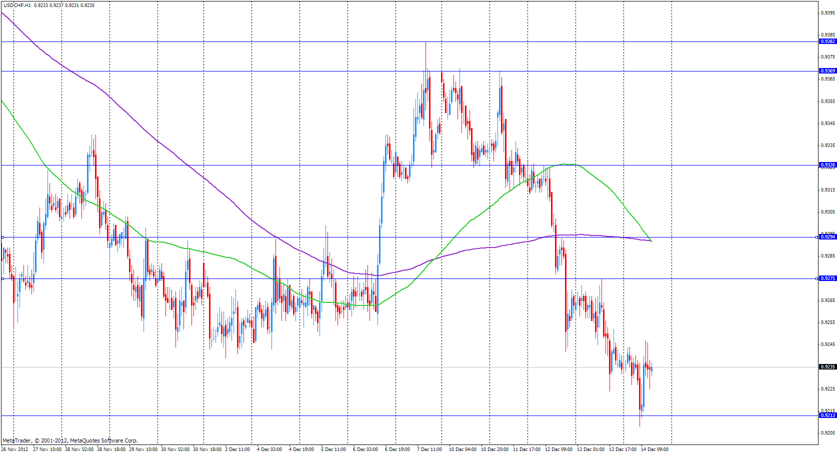Viewport: 837px width, 453px height.
Task: Click the 5 Dec 11:00 time label
Action: point(333,449)
